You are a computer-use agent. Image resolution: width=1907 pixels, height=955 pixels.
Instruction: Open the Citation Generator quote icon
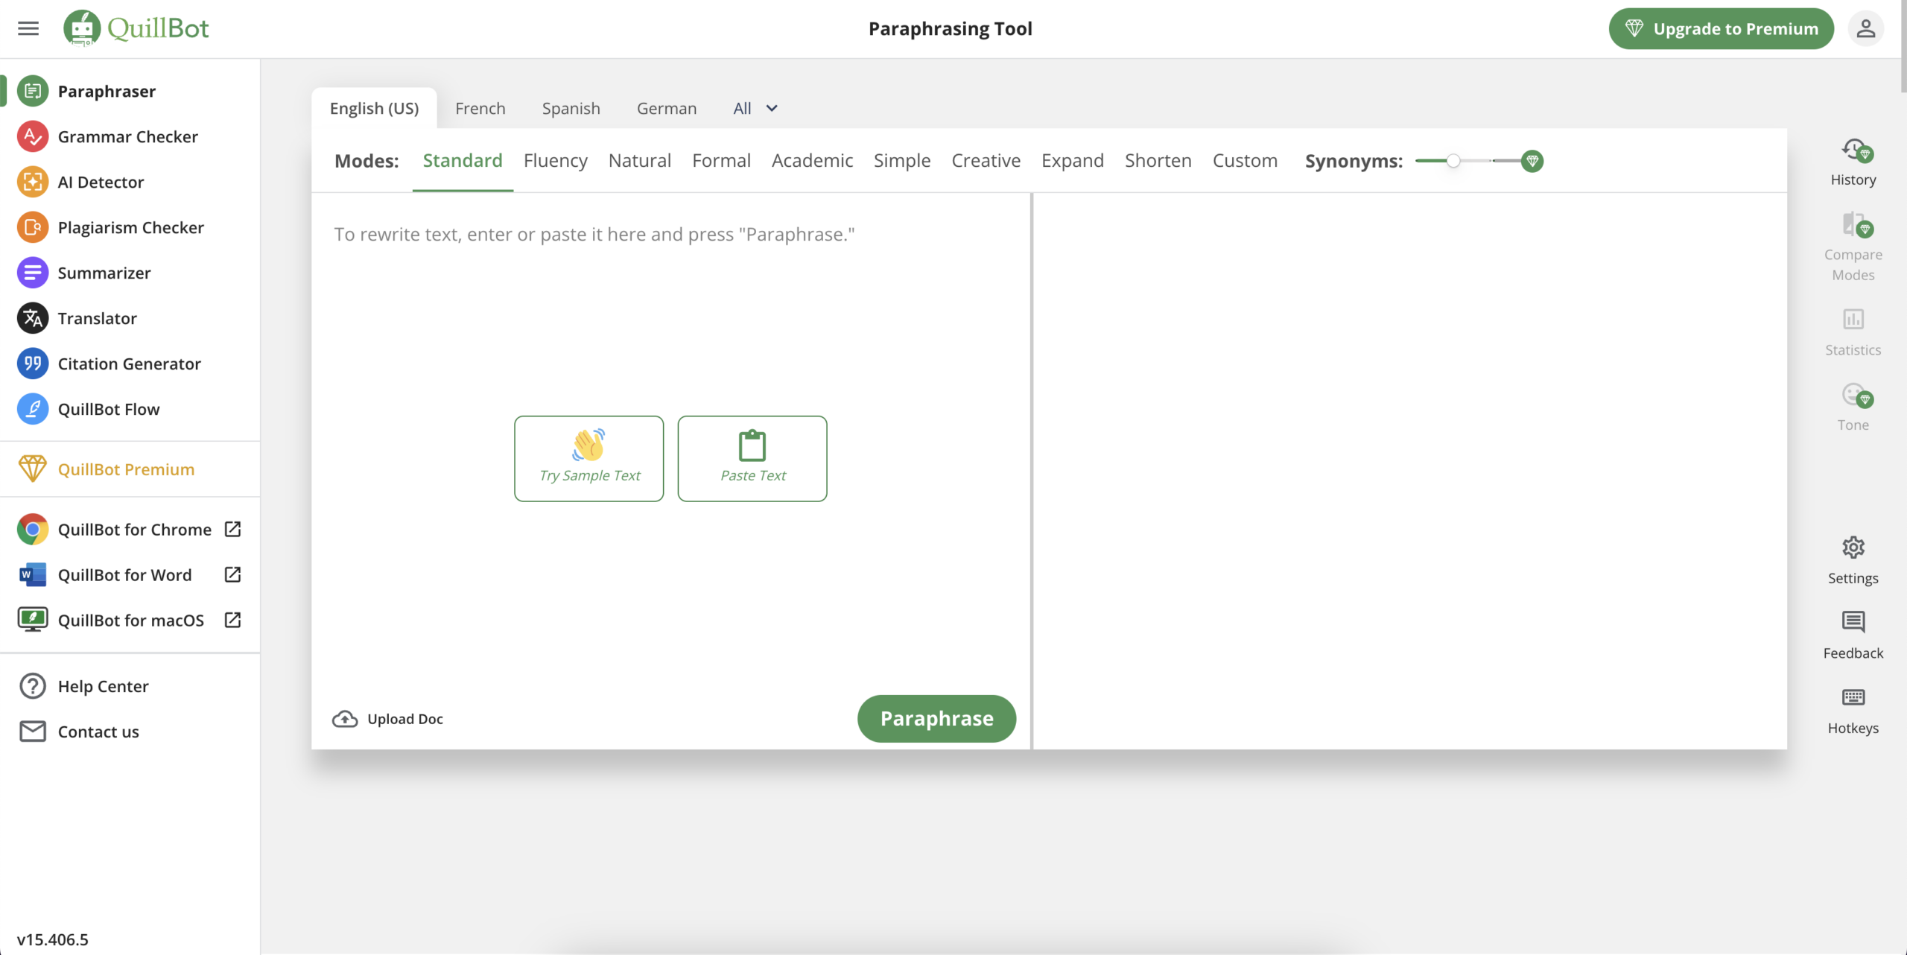[33, 364]
